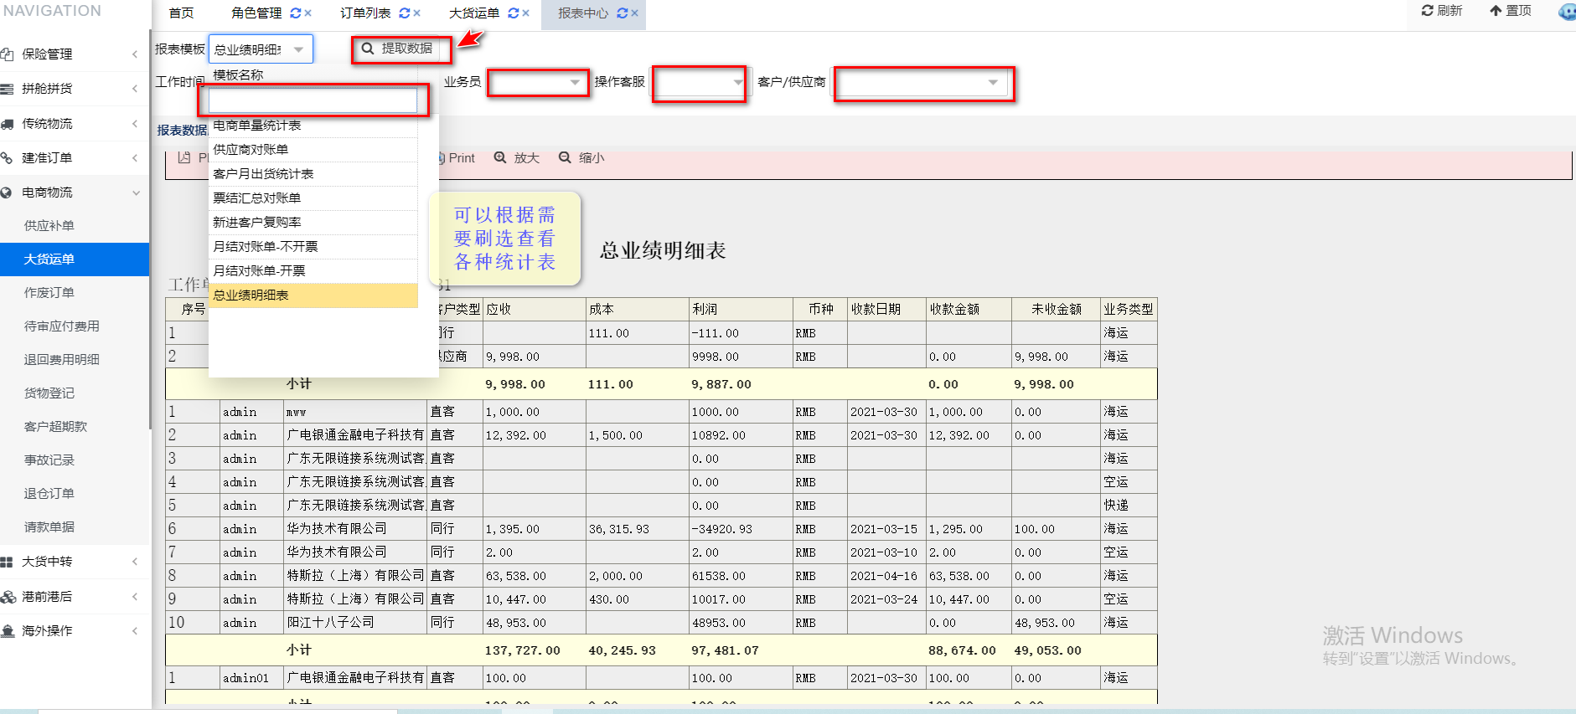
Task: Close the 角色管理 tab with its X icon
Action: pyautogui.click(x=308, y=13)
